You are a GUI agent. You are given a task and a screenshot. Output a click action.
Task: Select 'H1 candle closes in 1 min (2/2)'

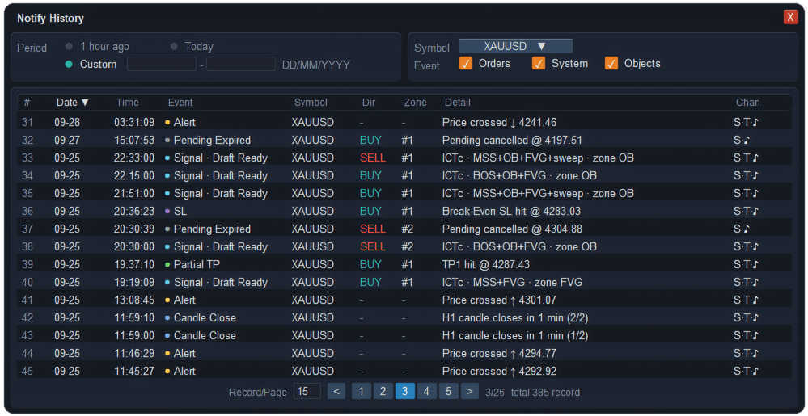pos(515,317)
